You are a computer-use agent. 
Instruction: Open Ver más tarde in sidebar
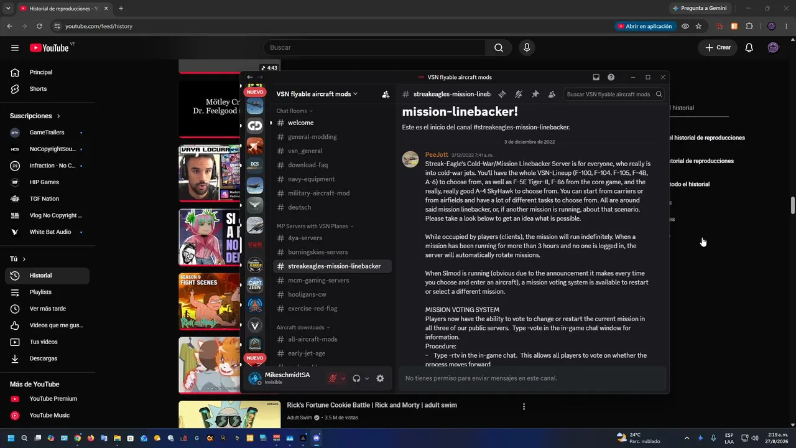tap(47, 309)
